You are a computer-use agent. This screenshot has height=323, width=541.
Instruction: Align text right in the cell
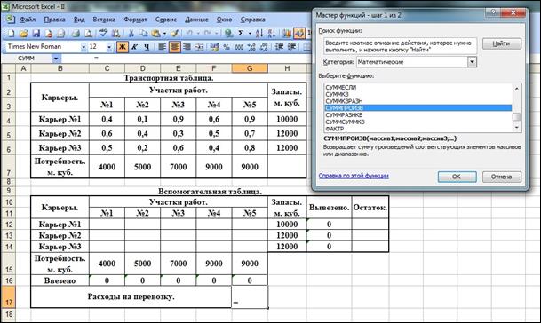[x=187, y=46]
